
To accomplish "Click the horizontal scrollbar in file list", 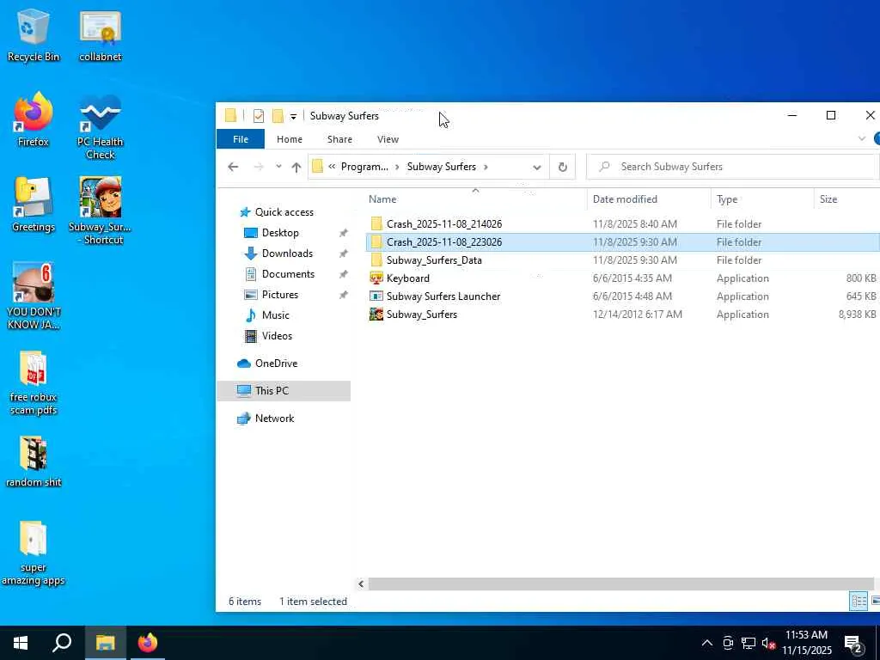I will [620, 584].
